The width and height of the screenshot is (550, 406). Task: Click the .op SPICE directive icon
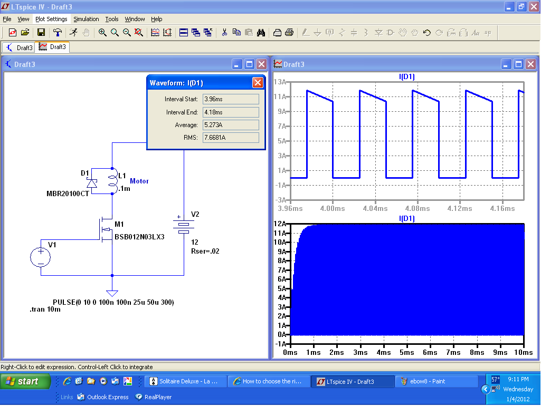pyautogui.click(x=488, y=33)
